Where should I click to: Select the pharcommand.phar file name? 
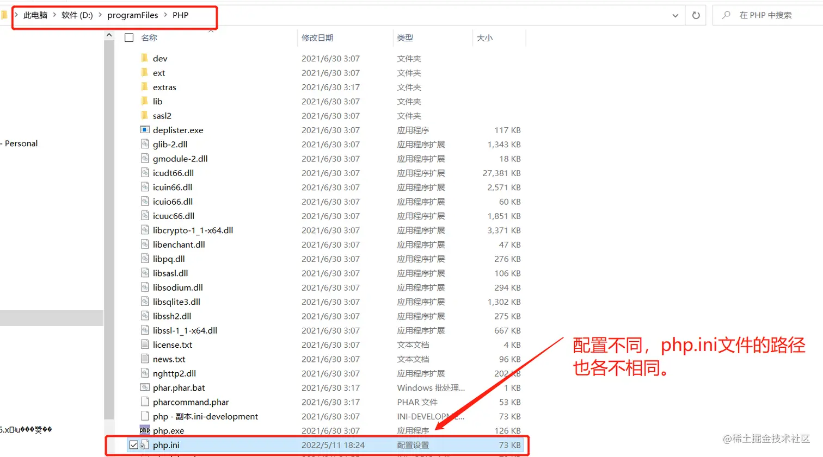click(x=191, y=402)
